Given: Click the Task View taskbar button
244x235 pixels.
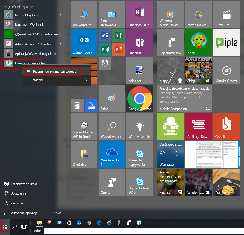Looking at the screenshot, I should pos(24,227).
